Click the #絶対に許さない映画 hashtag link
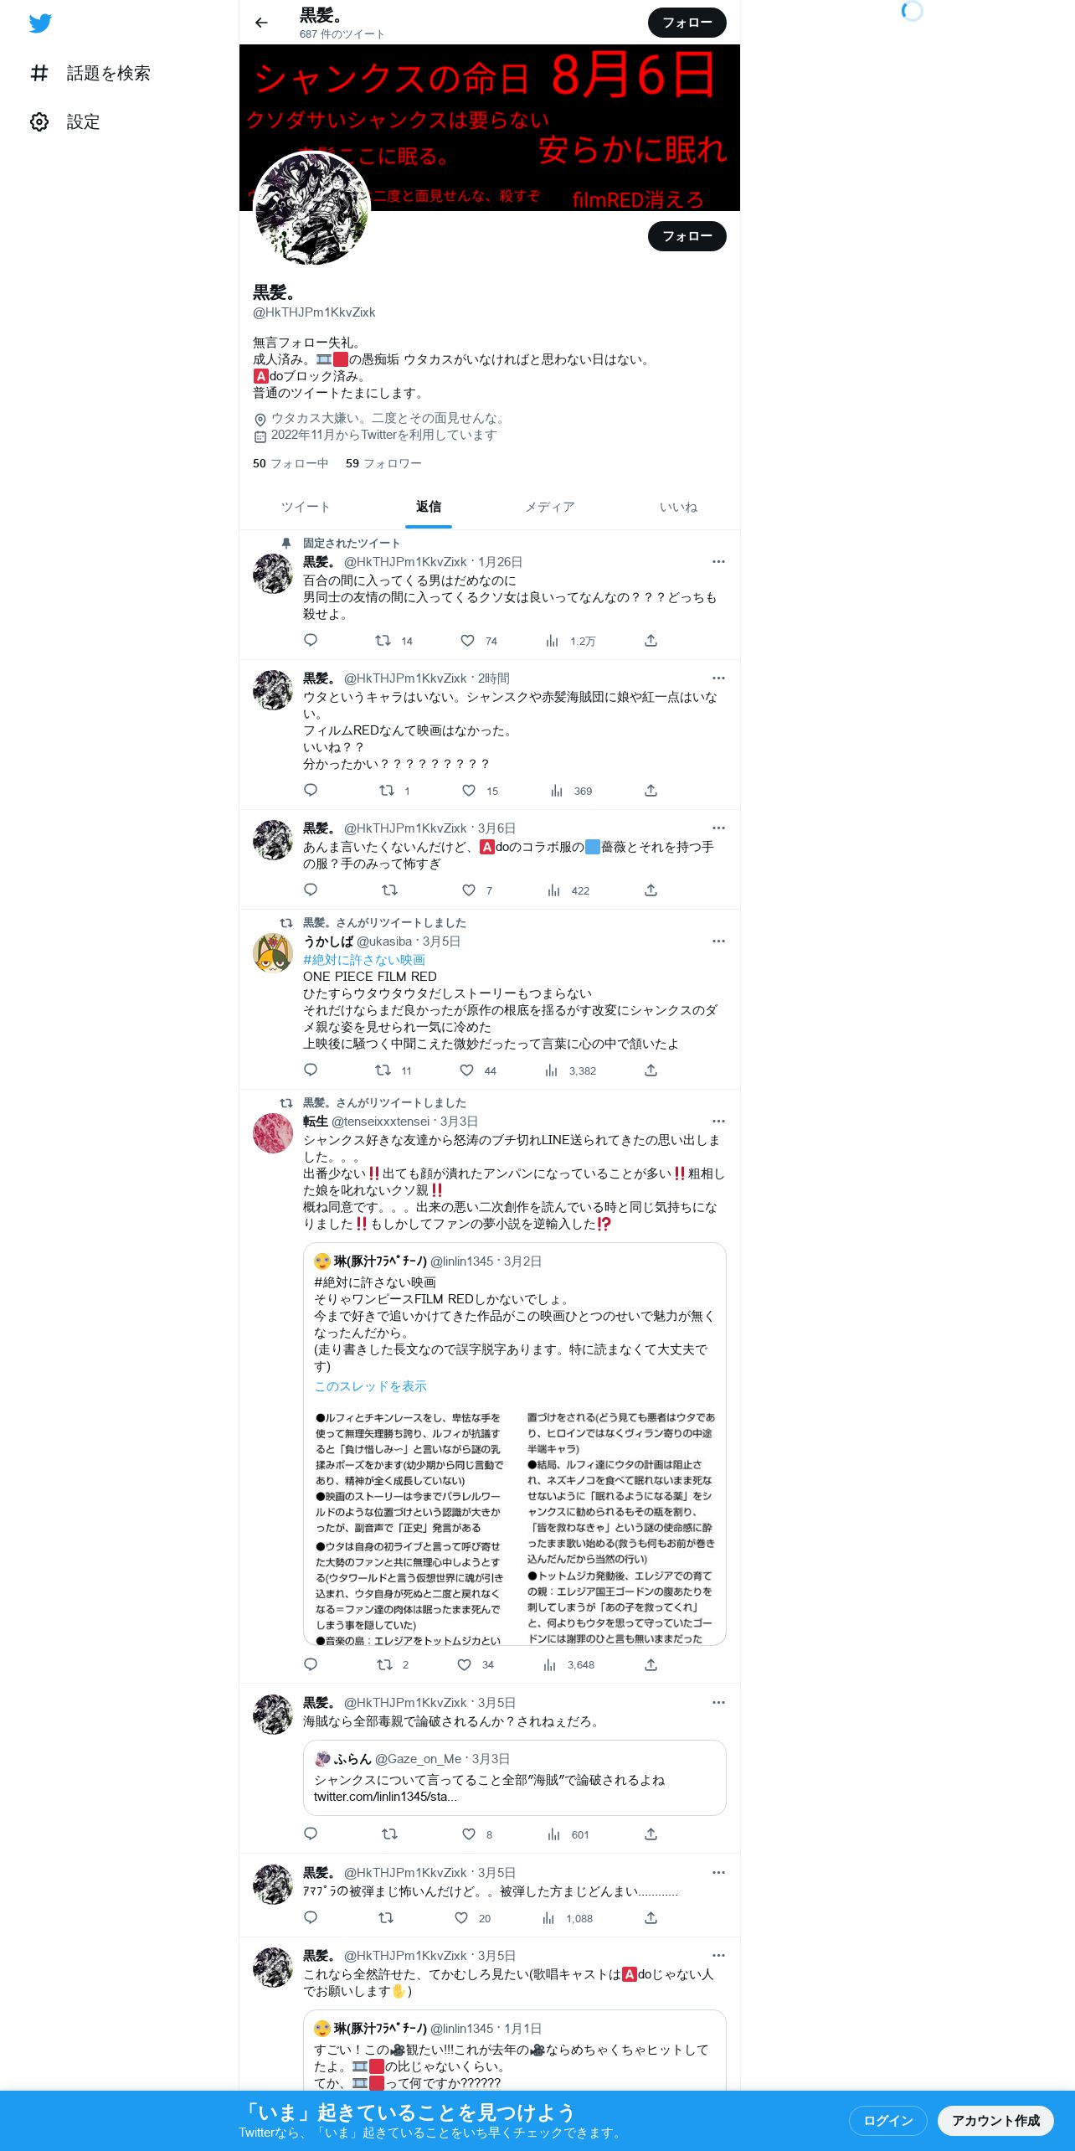 pyautogui.click(x=364, y=960)
